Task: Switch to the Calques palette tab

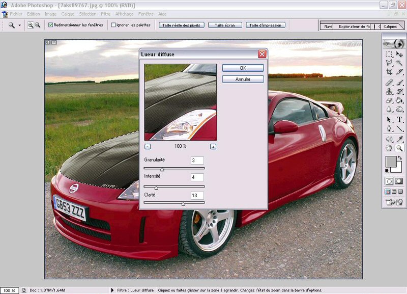Action: (x=390, y=26)
